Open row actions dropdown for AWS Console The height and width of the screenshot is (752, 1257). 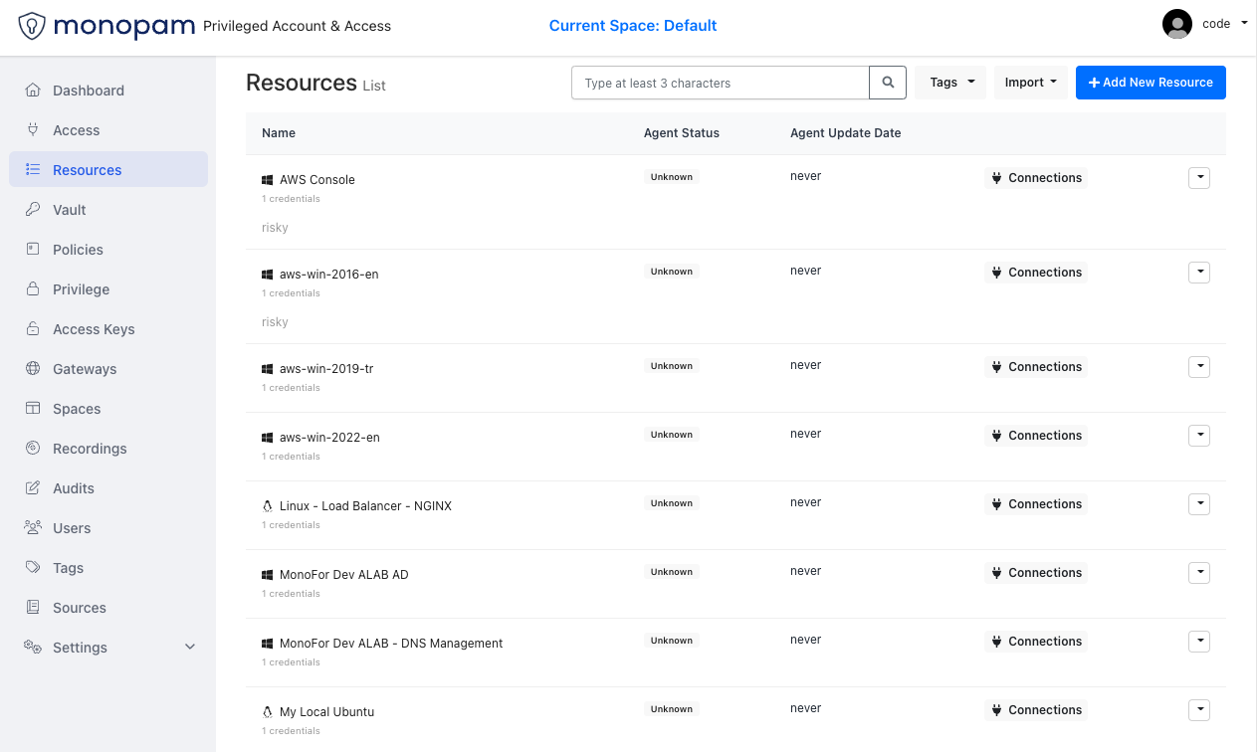[x=1198, y=178]
